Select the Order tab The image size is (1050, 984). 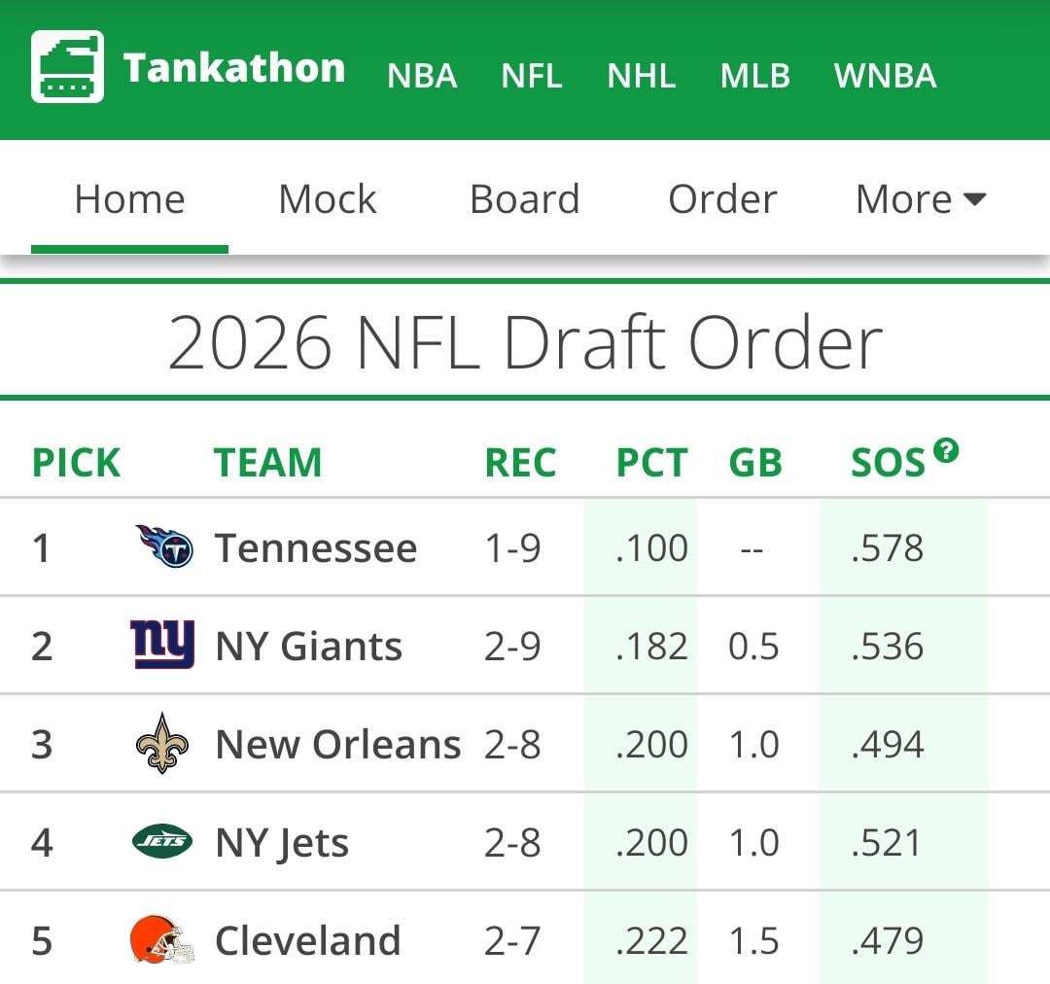tap(722, 199)
